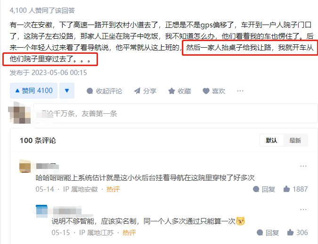Like the comment with 1887 likes

click(295, 189)
